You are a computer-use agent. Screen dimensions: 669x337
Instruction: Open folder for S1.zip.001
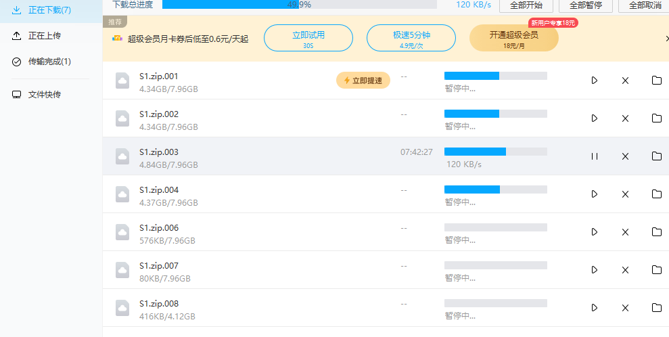pos(657,81)
